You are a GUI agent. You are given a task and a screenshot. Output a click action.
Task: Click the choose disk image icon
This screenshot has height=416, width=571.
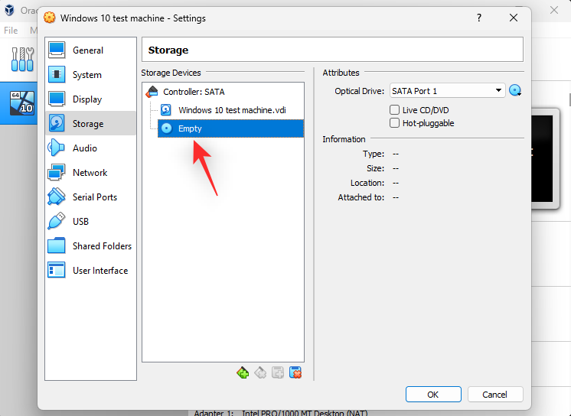point(515,90)
